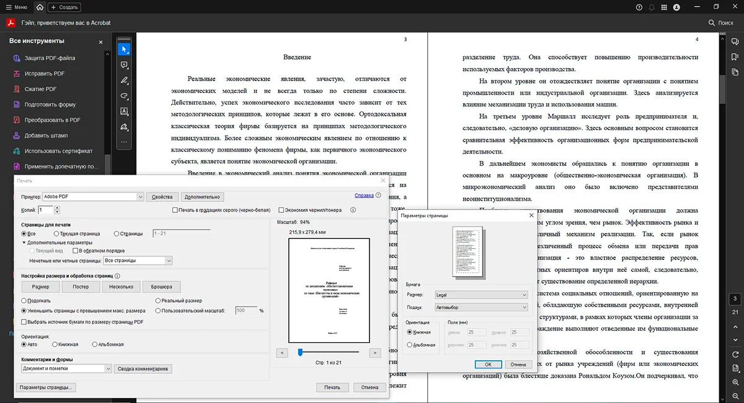Select the Альбомная orientation in page setup
The width and height of the screenshot is (744, 403).
410,345
